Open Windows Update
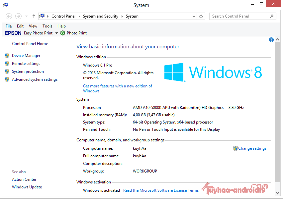The width and height of the screenshot is (283, 199). click(x=27, y=187)
